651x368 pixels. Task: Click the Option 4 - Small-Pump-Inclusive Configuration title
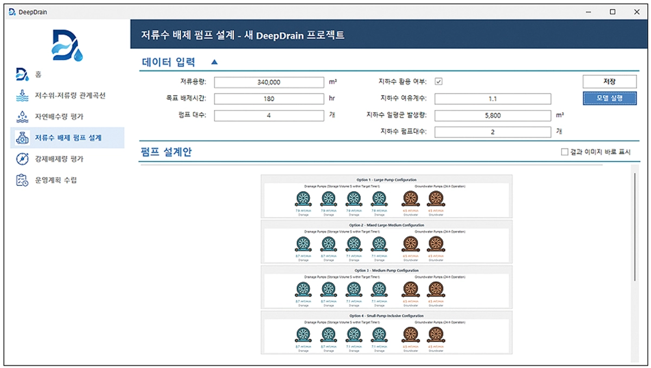386,315
